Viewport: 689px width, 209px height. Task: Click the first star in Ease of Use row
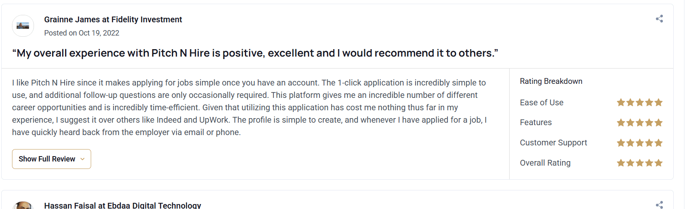tap(621, 102)
